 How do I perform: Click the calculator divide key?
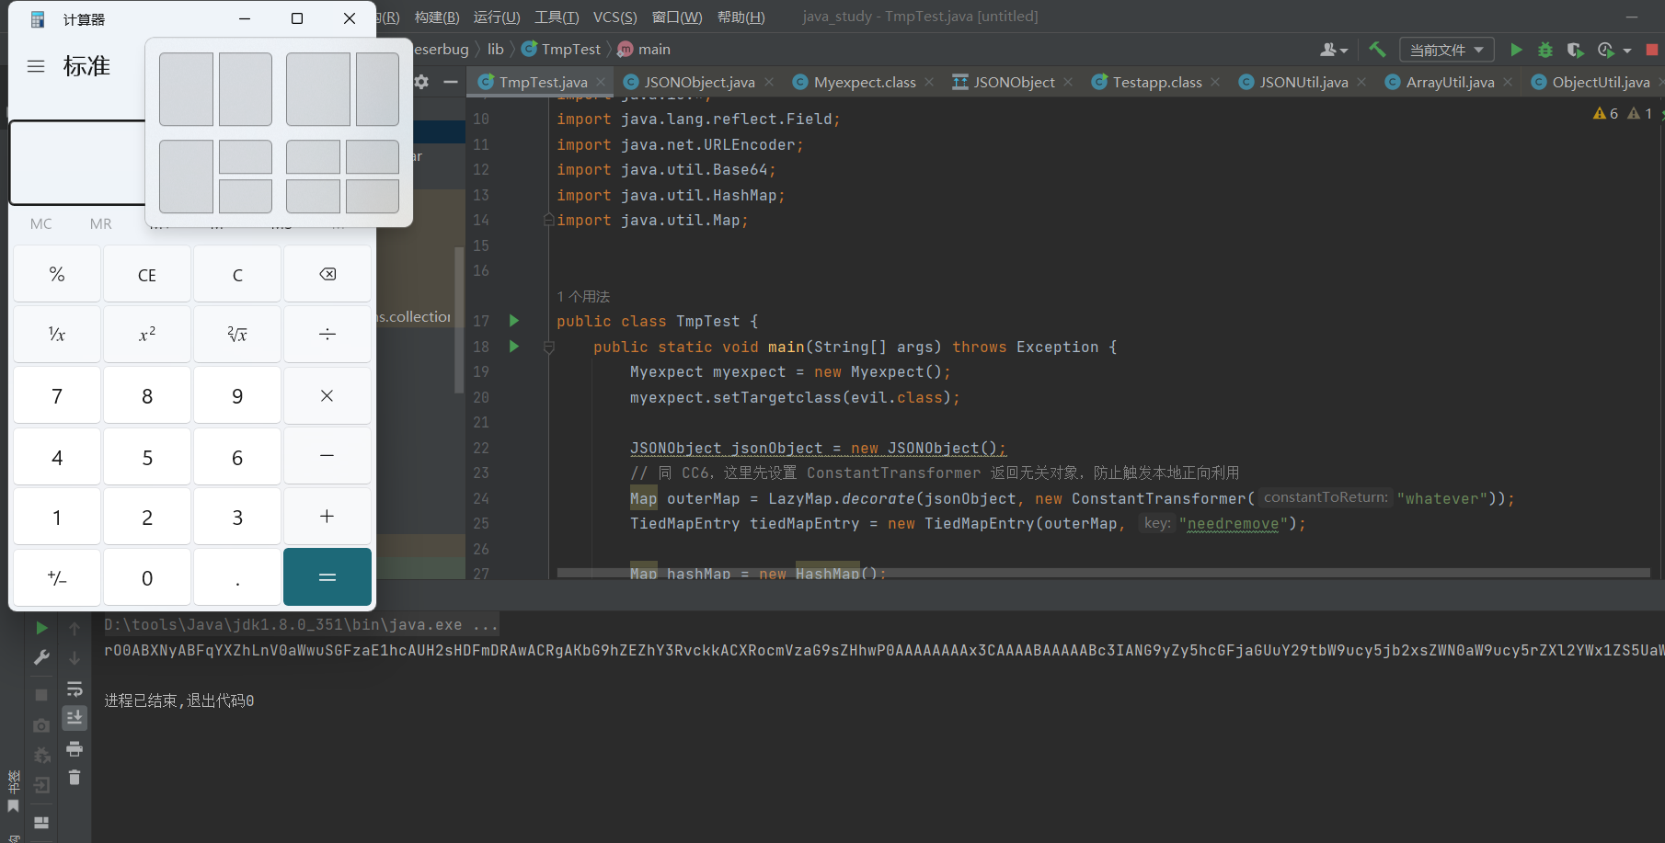click(x=327, y=335)
